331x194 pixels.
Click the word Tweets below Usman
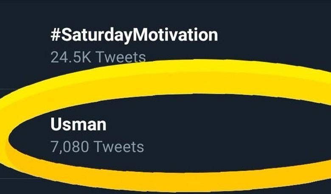118,147
